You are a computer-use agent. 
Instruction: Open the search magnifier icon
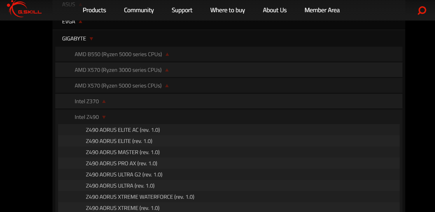pyautogui.click(x=422, y=10)
